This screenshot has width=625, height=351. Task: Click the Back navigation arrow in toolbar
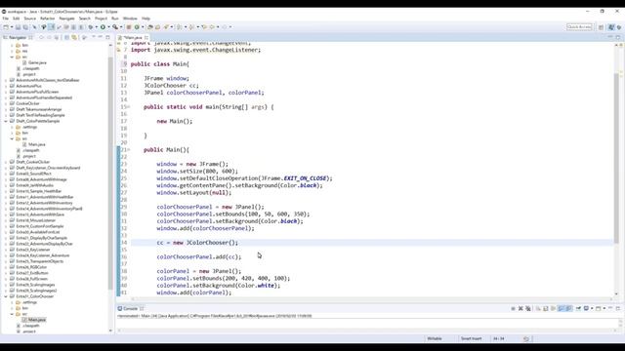tap(212, 27)
